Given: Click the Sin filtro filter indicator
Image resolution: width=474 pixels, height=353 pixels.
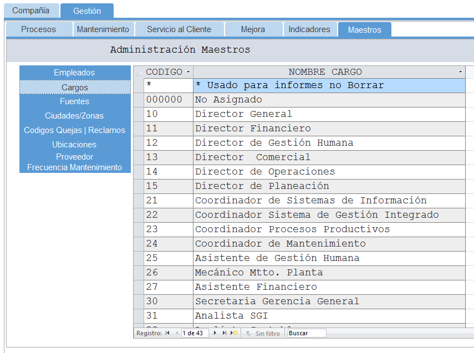Looking at the screenshot, I should point(263,333).
